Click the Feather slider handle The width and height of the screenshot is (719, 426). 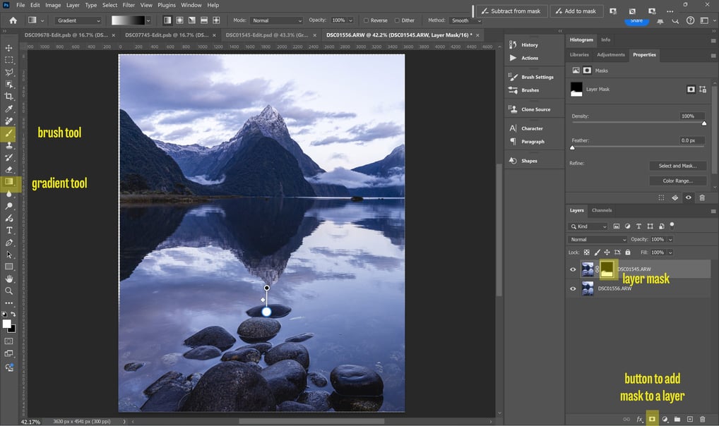[x=572, y=147]
